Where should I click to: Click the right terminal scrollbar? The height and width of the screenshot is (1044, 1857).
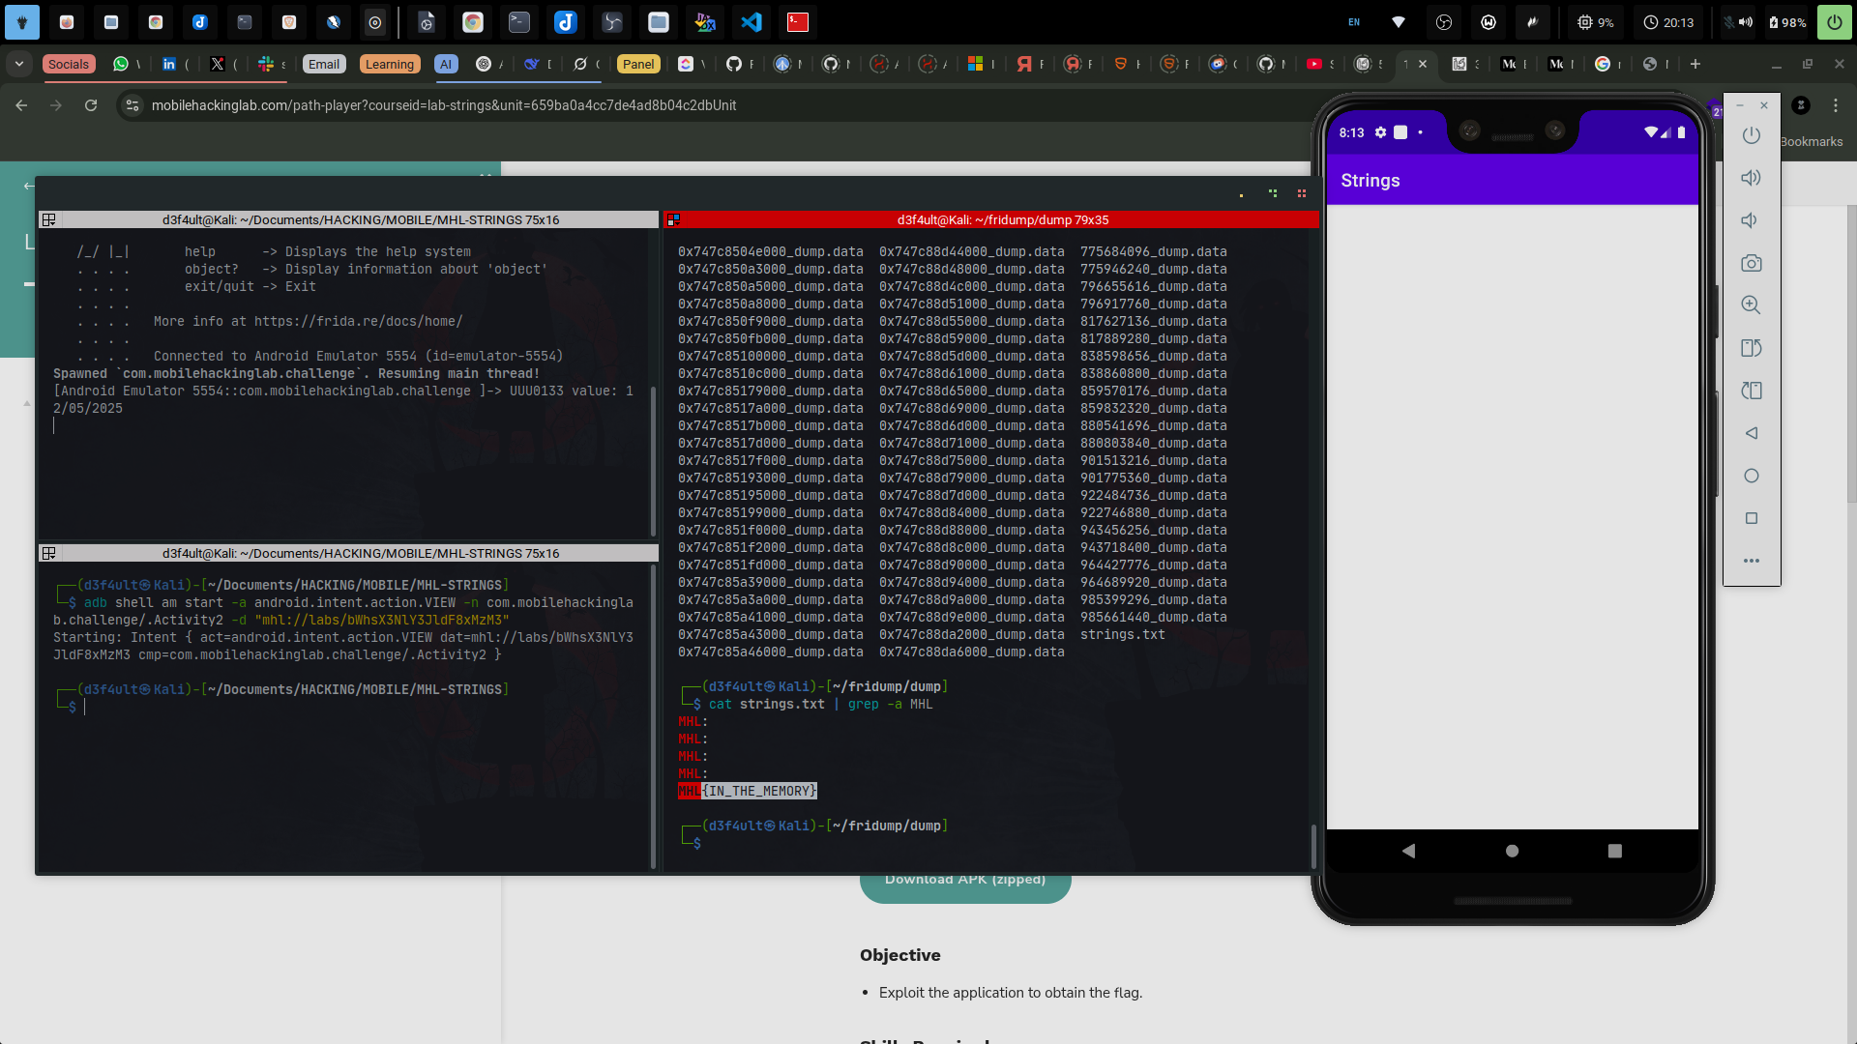[x=1312, y=846]
